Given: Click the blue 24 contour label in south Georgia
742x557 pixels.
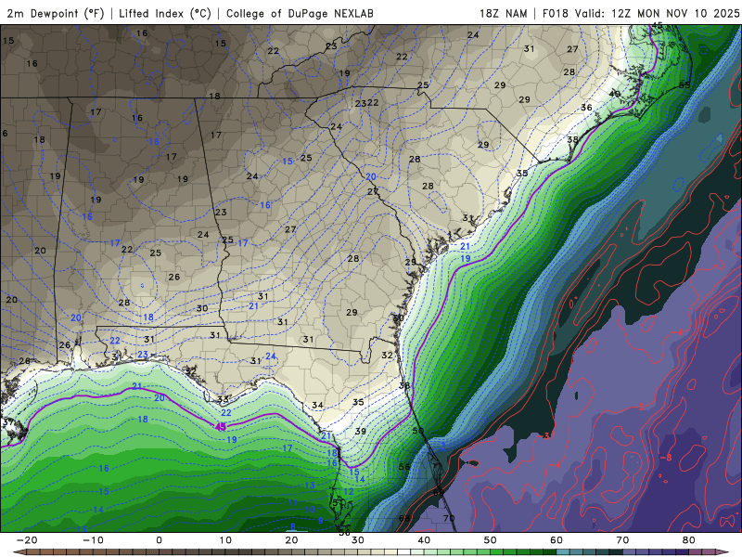Looking at the screenshot, I should 271,356.
